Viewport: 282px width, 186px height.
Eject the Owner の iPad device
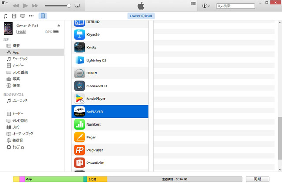coord(59,26)
